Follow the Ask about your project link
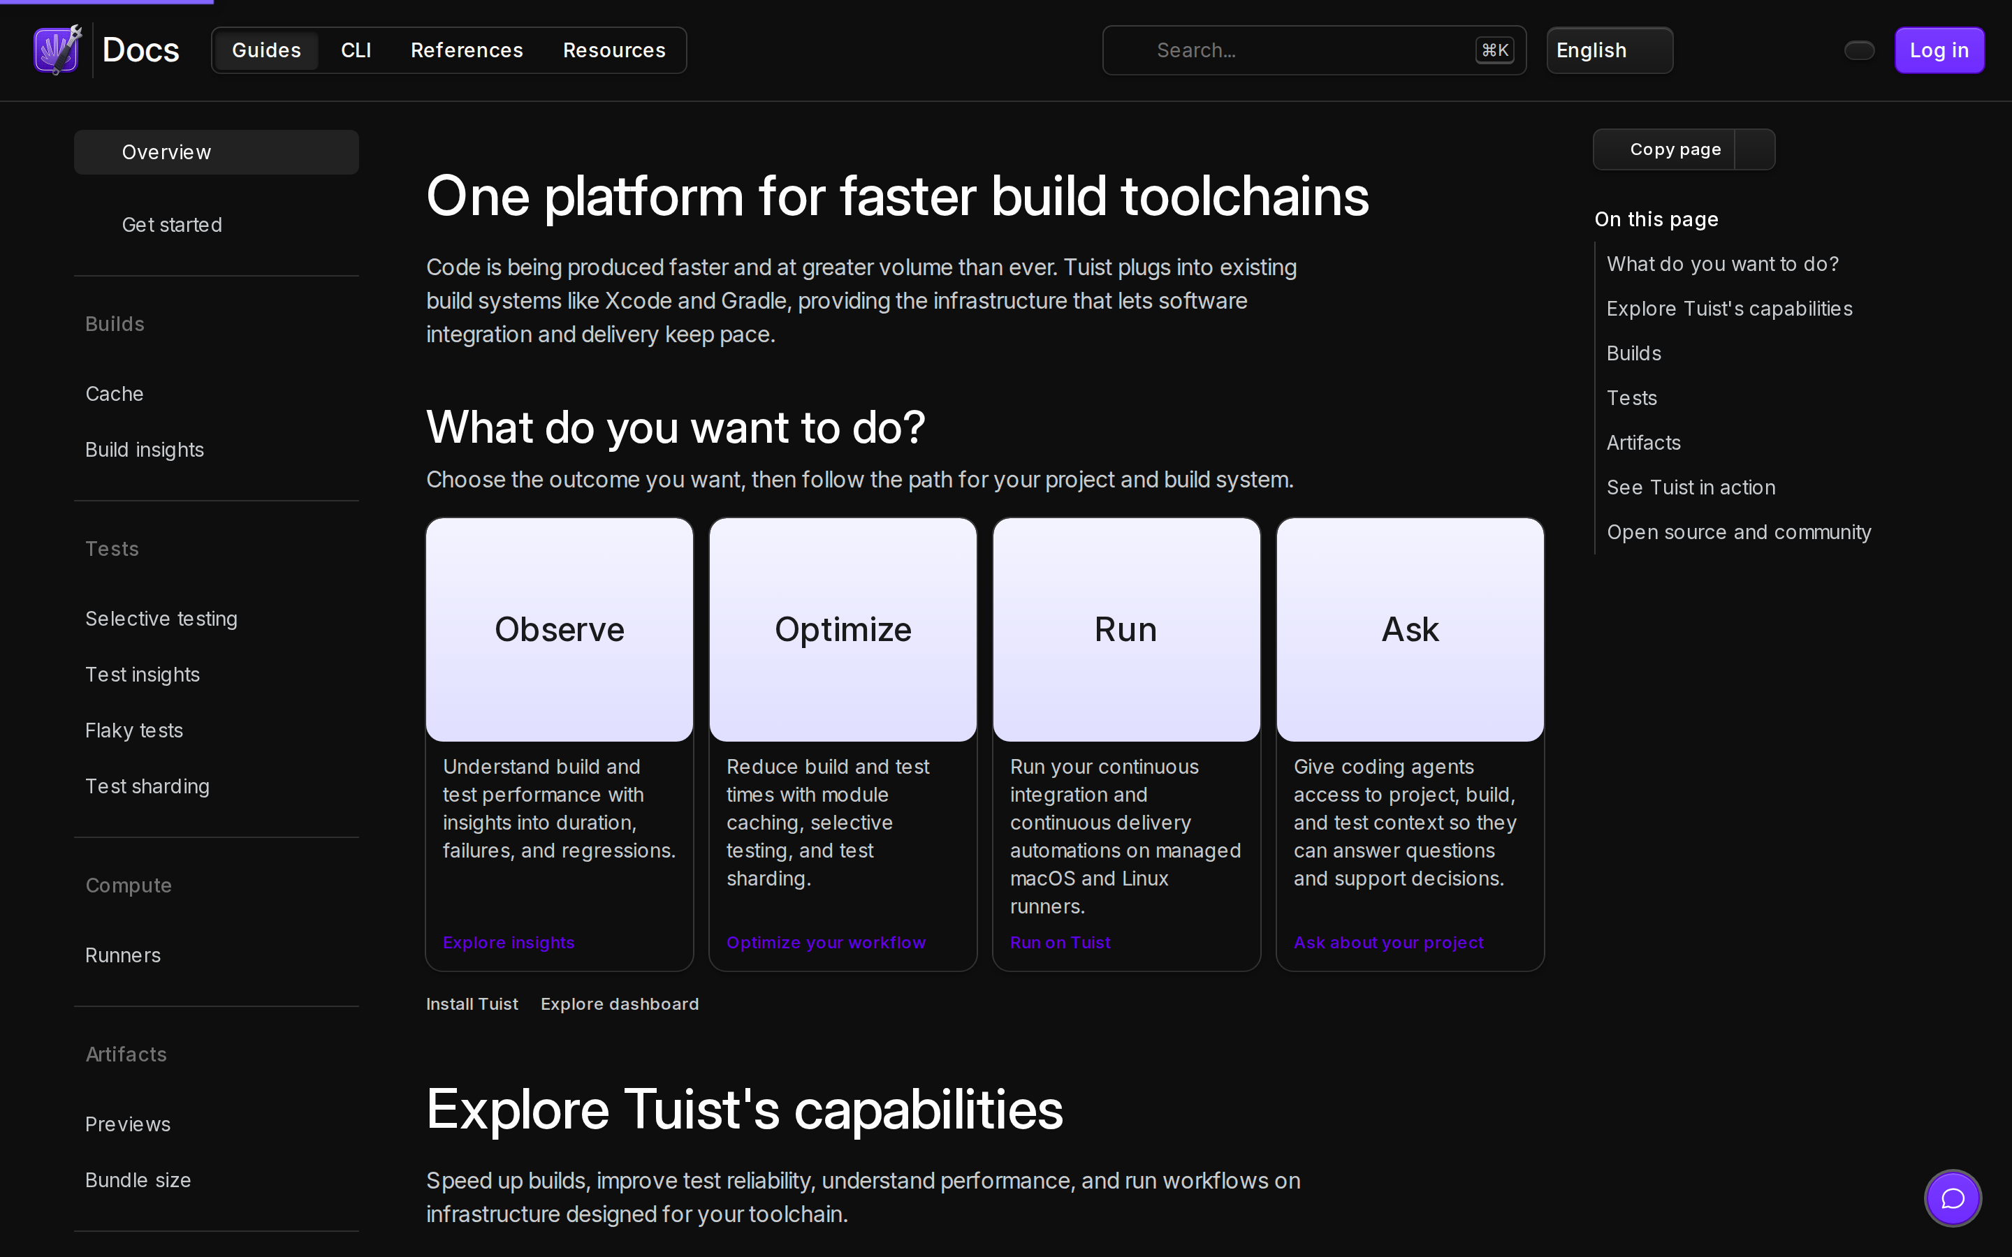The image size is (2012, 1257). click(x=1388, y=942)
